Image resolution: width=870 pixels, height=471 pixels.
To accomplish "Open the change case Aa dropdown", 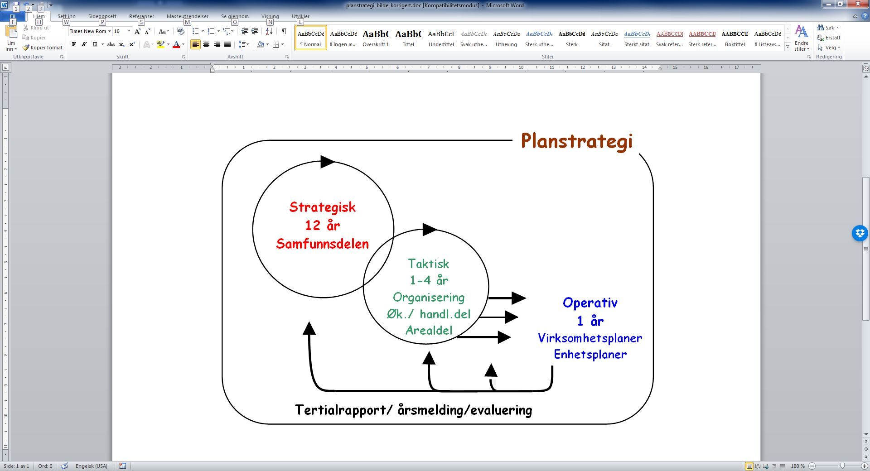I will [164, 31].
